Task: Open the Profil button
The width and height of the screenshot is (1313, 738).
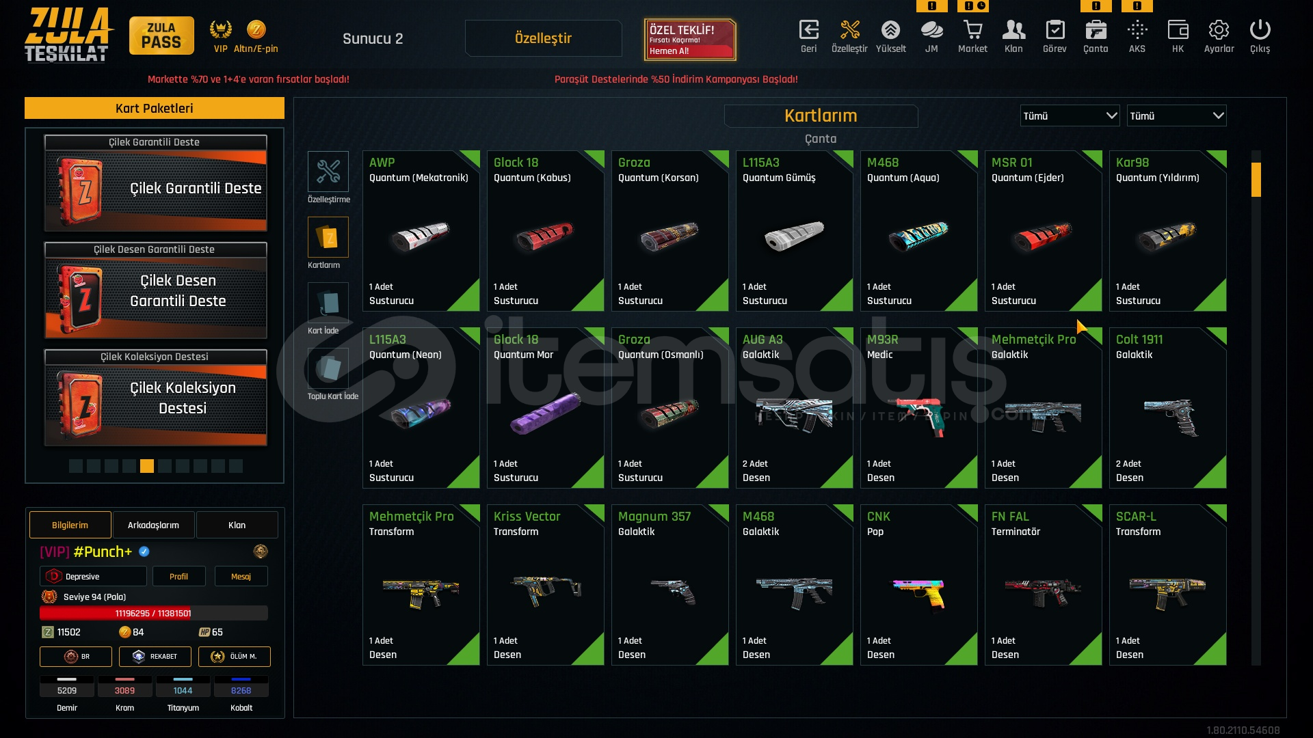Action: pyautogui.click(x=178, y=576)
